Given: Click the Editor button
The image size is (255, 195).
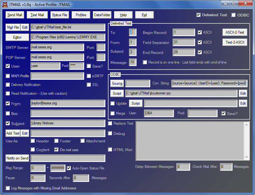Looking at the screenshot, I should tap(17, 37).
